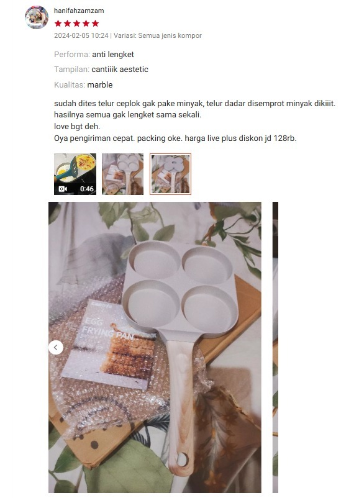Click the Kualitas: marble line
This screenshot has height=498, width=359.
[x=83, y=85]
